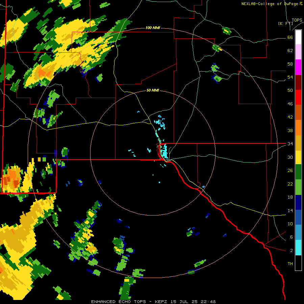This screenshot has height=304, width=304.
Task: Click the "10" scale value
Action: point(290,224)
